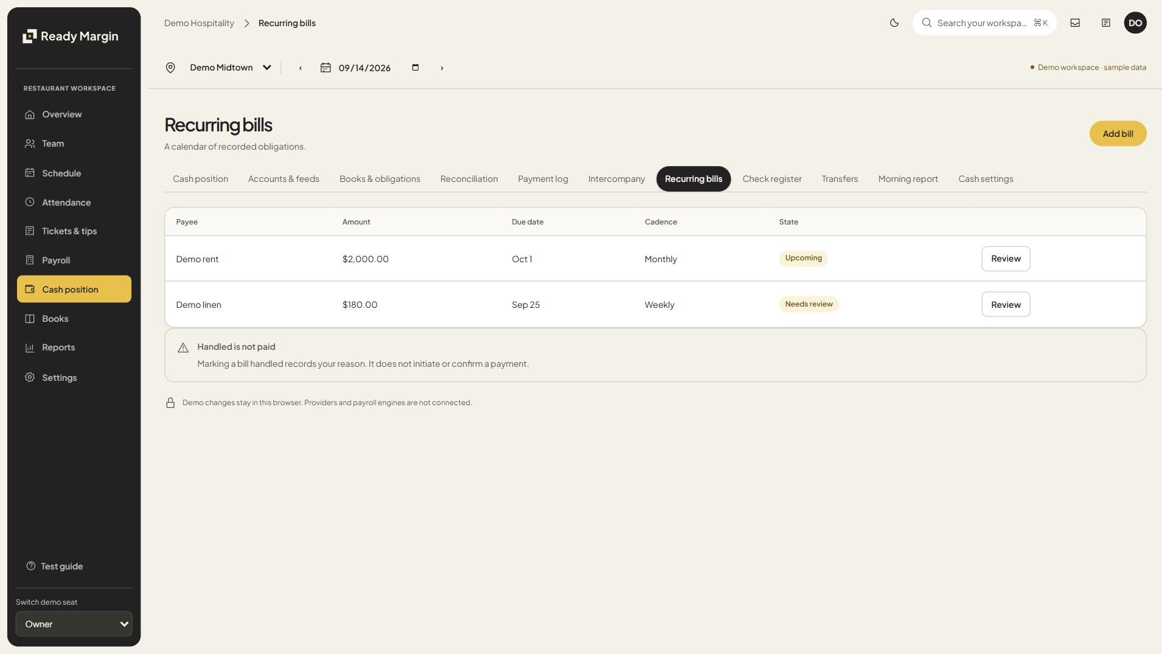
Task: Open the DO user avatar menu
Action: (x=1135, y=23)
